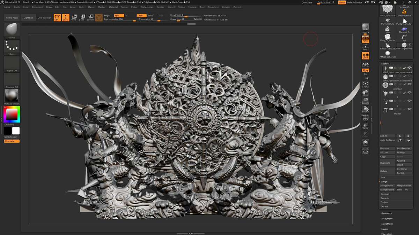419x235 pixels.
Task: Activate the Edit mode button
Action: [x=57, y=17]
